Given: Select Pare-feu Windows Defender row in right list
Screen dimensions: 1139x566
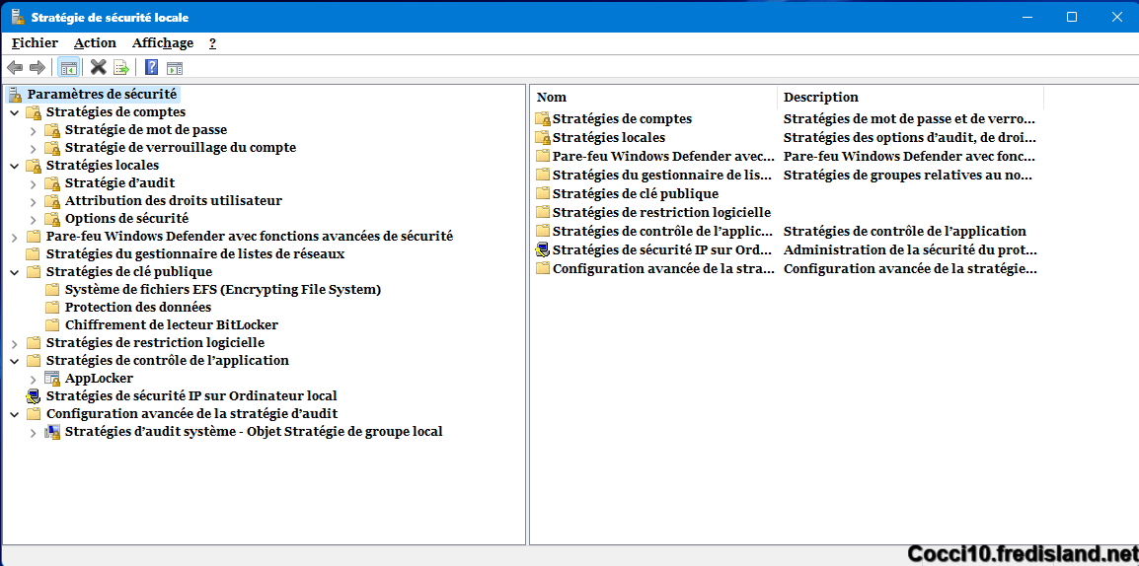Looking at the screenshot, I should click(661, 156).
